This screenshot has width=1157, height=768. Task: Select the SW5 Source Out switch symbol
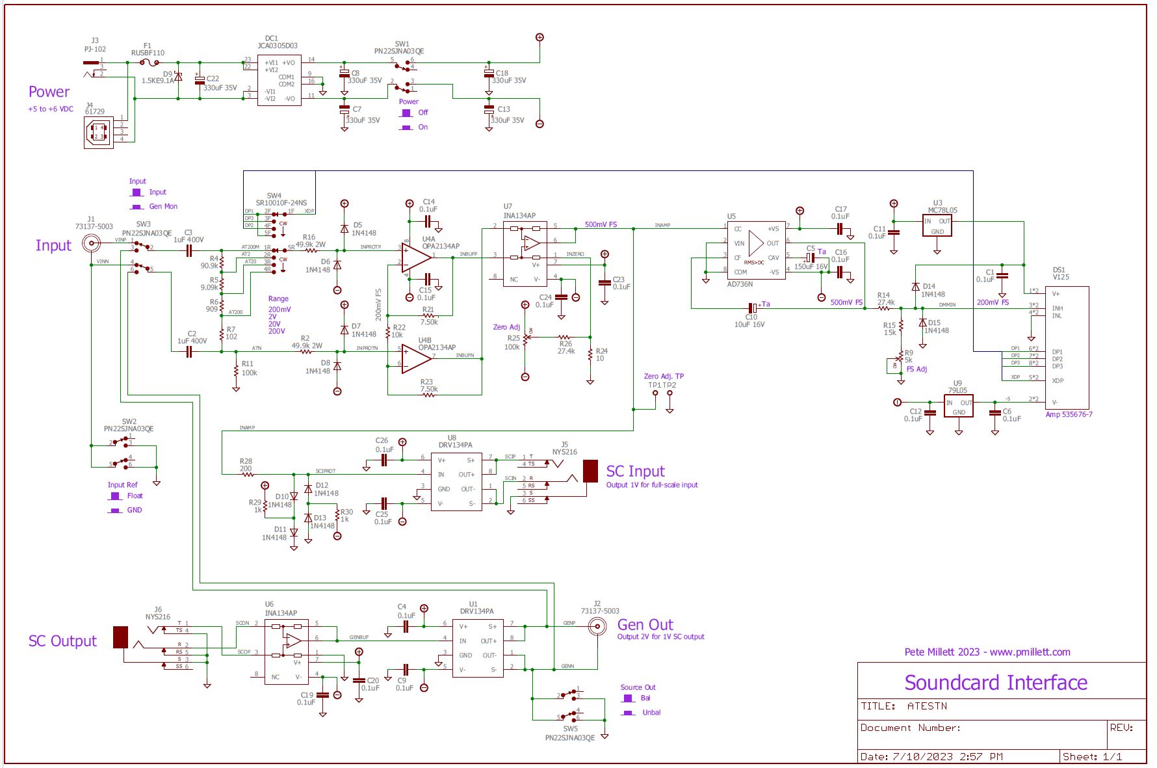570,705
